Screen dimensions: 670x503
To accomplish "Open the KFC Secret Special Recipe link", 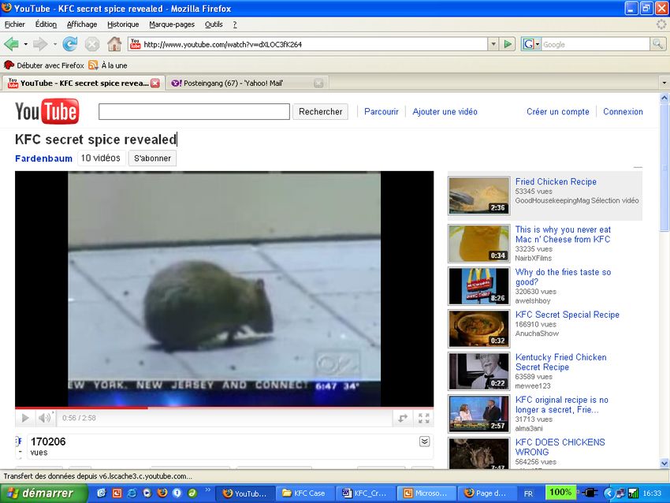I will click(x=567, y=315).
